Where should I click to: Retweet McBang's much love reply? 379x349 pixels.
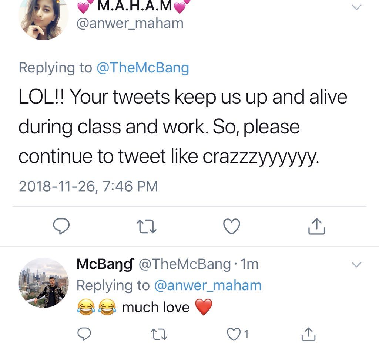coord(158,334)
